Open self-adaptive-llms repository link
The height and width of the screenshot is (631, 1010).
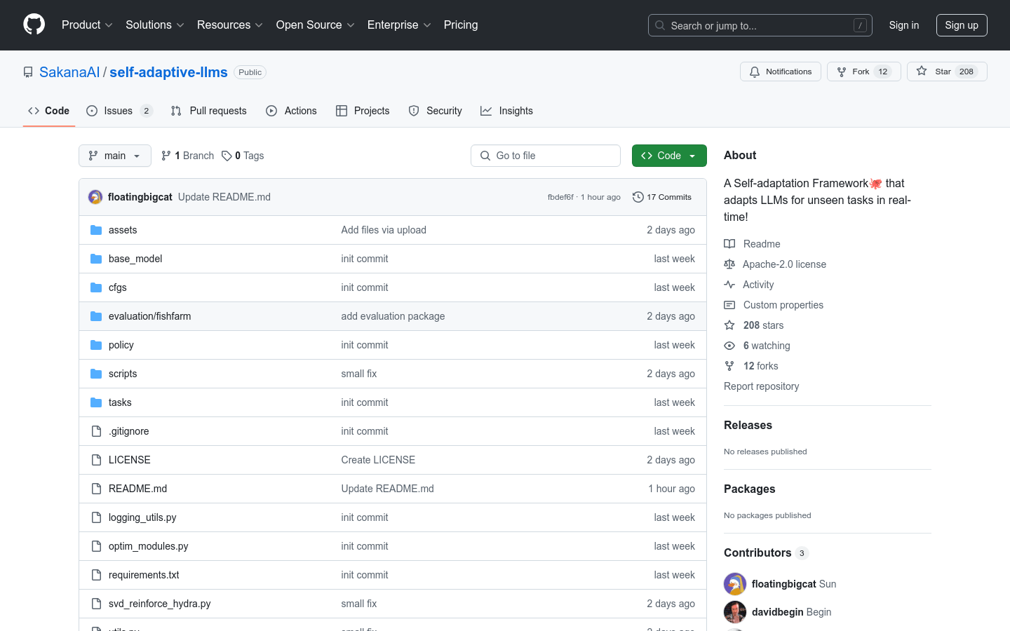point(168,72)
